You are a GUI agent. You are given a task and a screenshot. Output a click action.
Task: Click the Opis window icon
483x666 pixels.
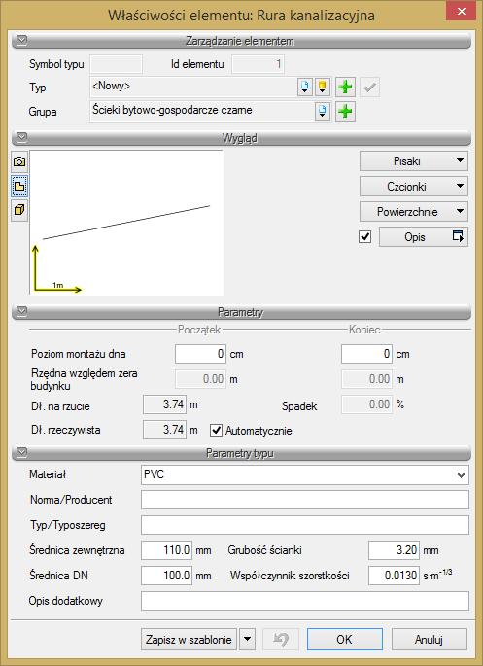coord(458,236)
